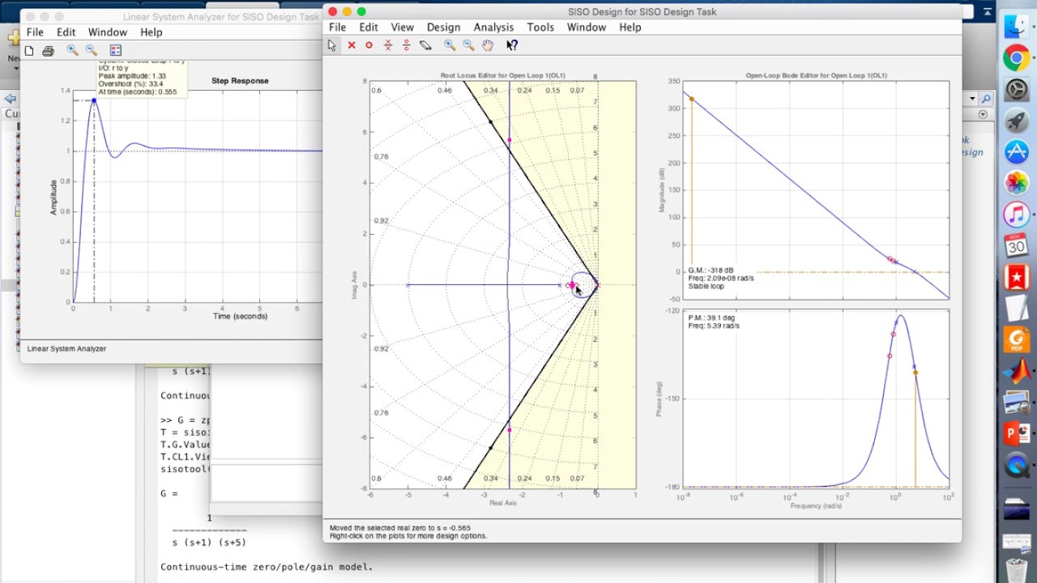Image resolution: width=1037 pixels, height=583 pixels.
Task: Open Edit menu in Linear System Analyzer
Action: click(66, 32)
